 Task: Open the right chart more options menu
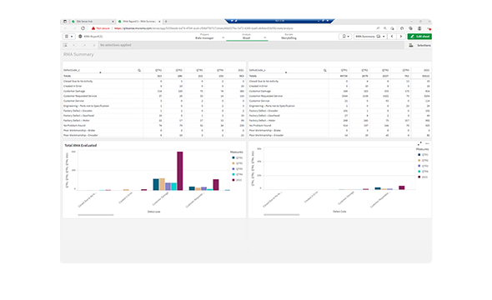point(427,143)
